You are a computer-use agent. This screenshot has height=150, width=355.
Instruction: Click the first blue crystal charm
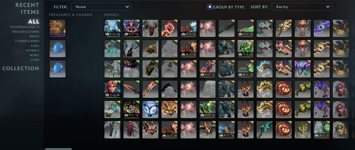pos(58,49)
